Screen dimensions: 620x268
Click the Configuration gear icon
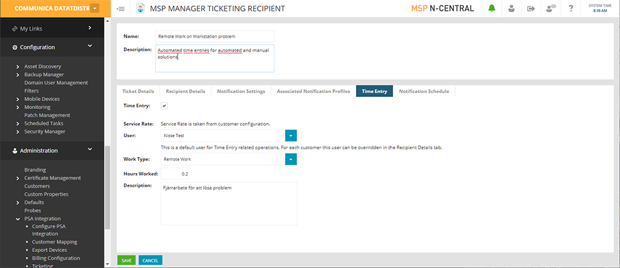coord(15,47)
